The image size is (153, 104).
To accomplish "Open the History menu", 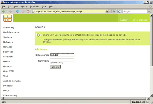I will point(24,7).
